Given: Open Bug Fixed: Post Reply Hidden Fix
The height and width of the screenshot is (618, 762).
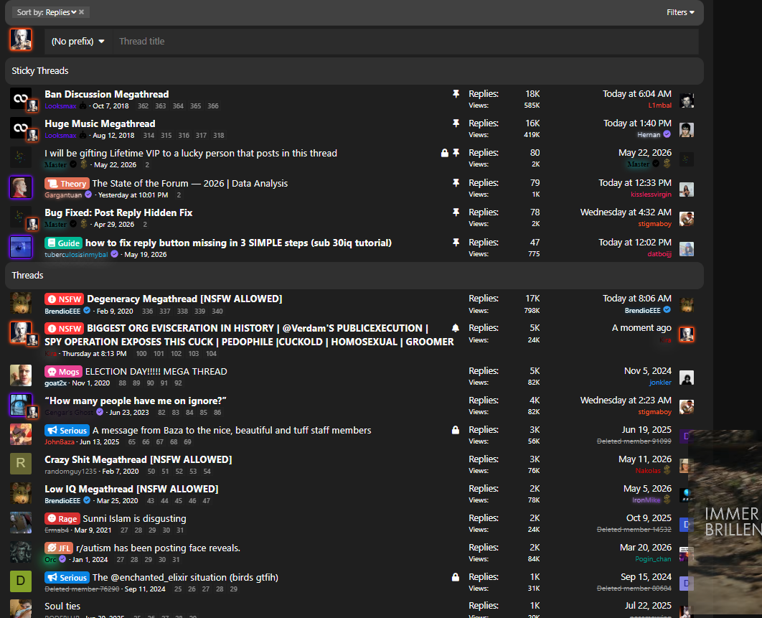Looking at the screenshot, I should [118, 213].
